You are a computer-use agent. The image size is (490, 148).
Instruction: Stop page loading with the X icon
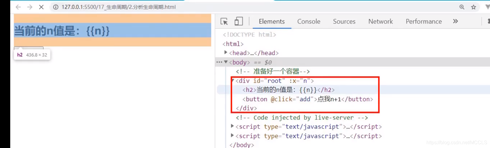pos(41,7)
